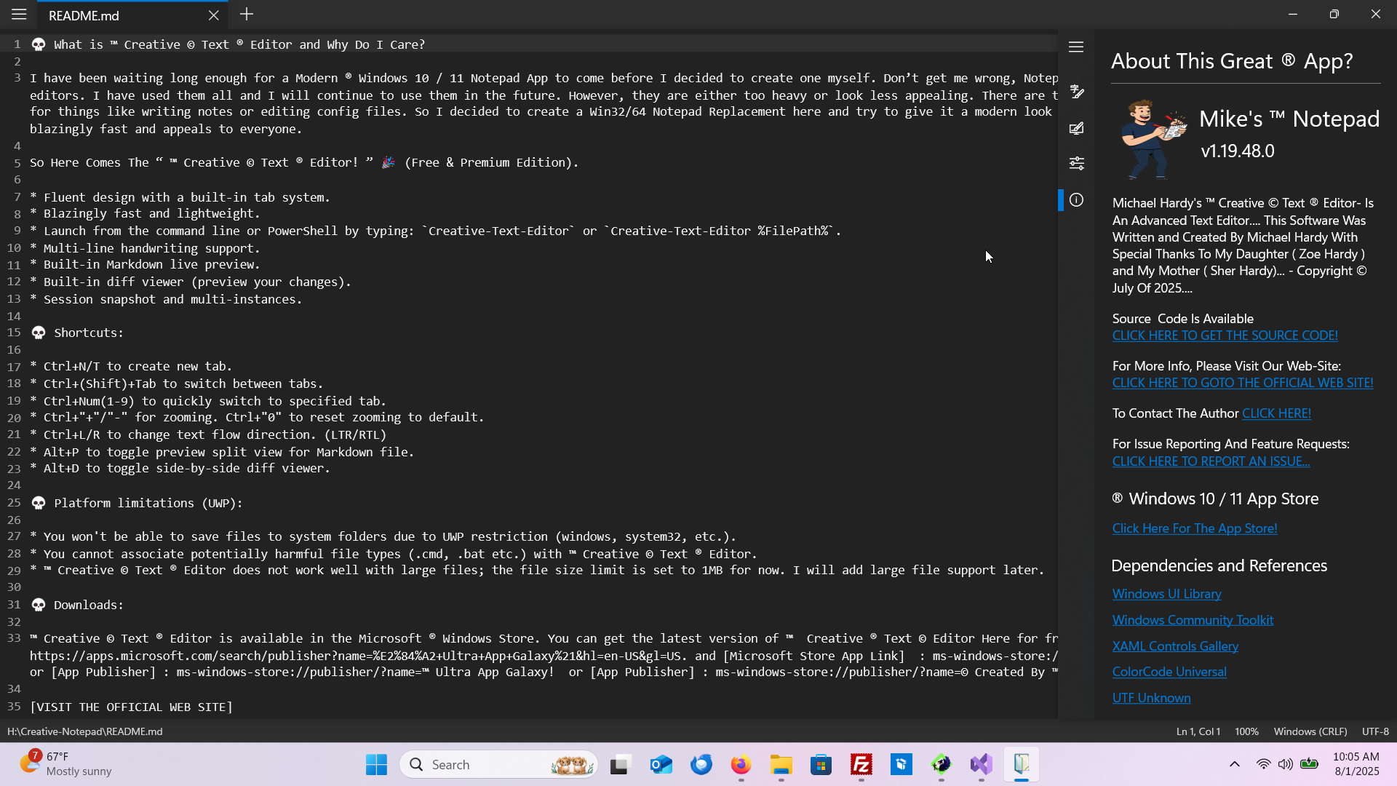Open FileZilla from the taskbar
The width and height of the screenshot is (1397, 786).
[x=861, y=765]
